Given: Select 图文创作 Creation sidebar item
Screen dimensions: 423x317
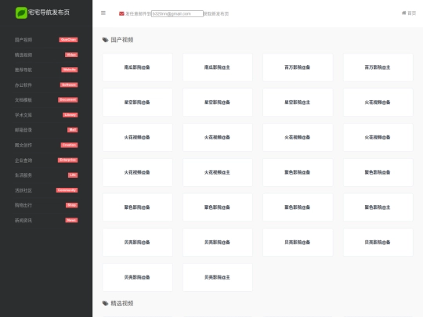Looking at the screenshot, I should pyautogui.click(x=46, y=145).
